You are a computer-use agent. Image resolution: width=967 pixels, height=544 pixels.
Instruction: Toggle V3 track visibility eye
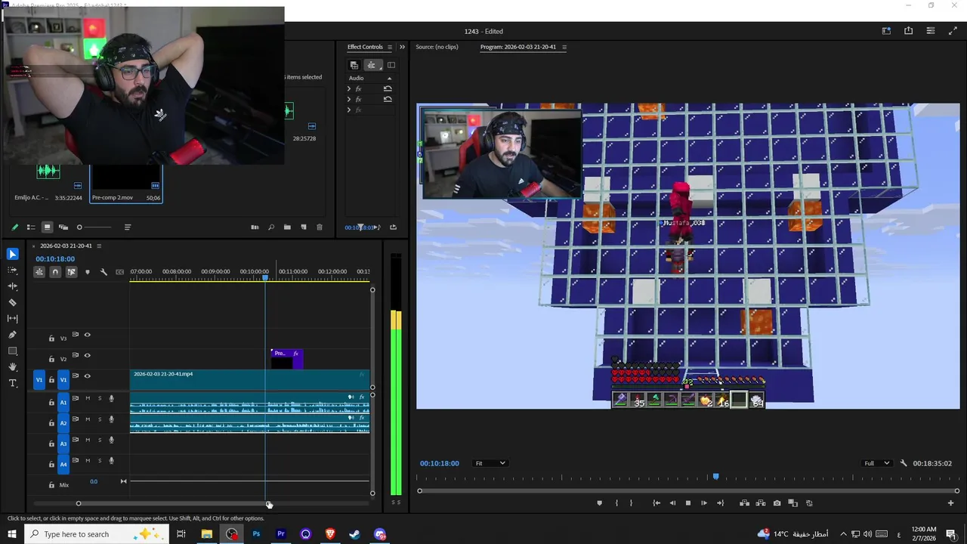(87, 335)
